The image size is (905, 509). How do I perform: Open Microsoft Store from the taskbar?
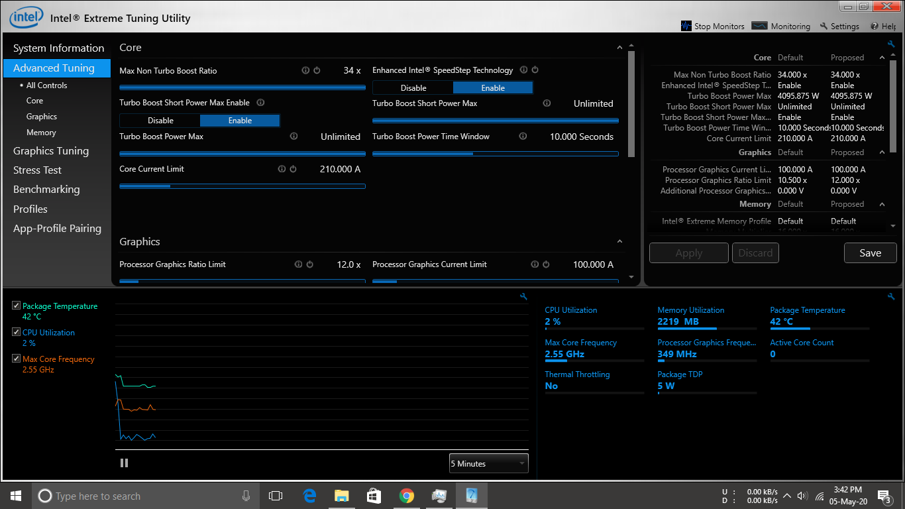[374, 496]
